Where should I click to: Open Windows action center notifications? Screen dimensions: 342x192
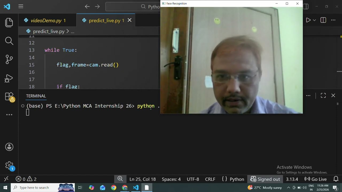tap(335, 187)
